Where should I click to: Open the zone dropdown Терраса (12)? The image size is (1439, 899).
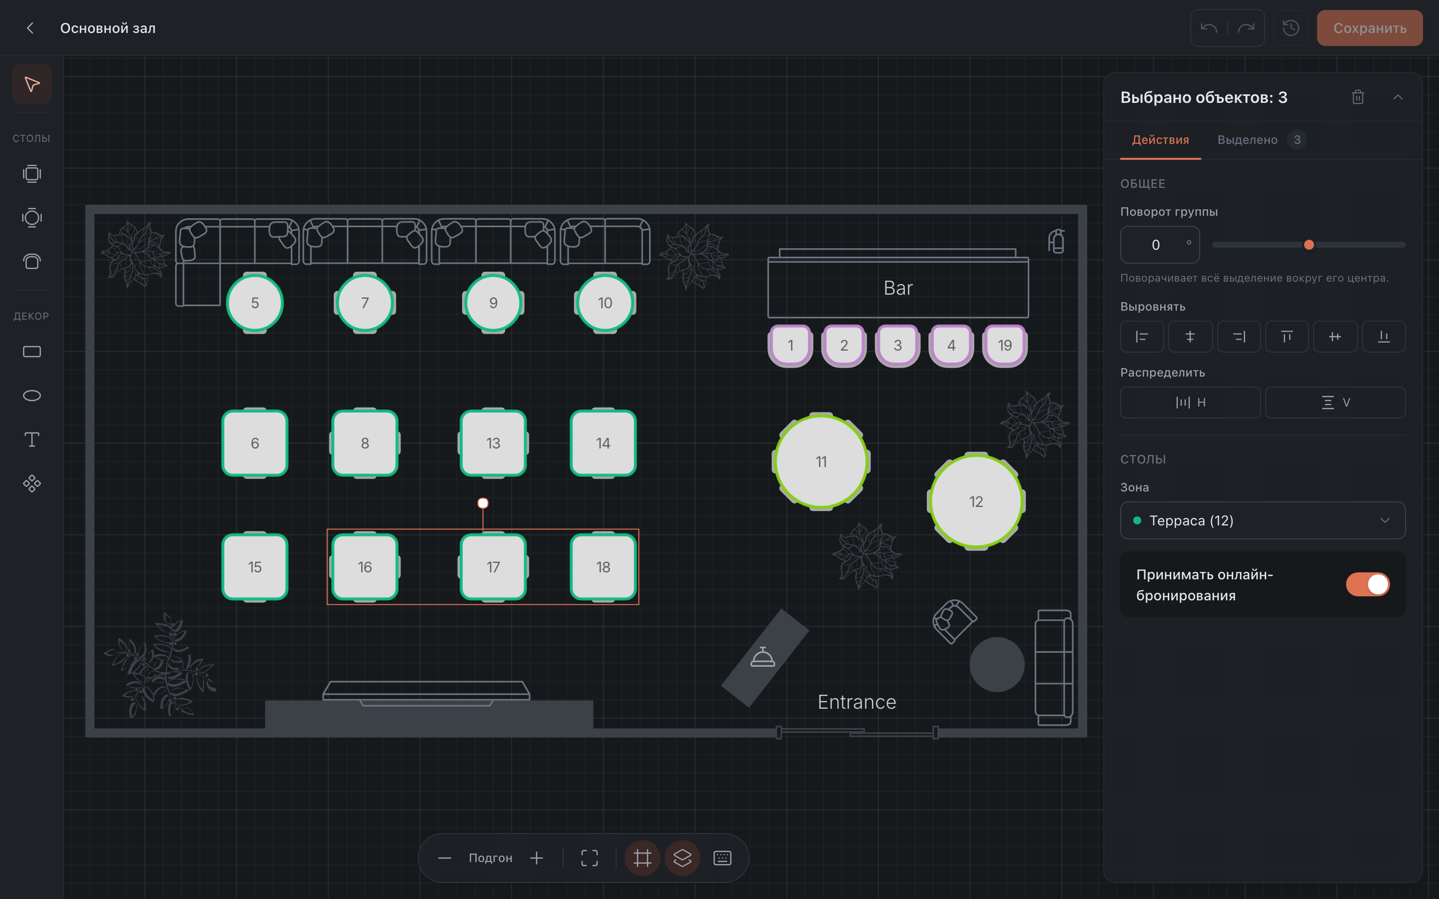point(1263,520)
